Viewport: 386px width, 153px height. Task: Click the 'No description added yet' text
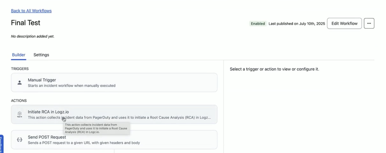coord(33,36)
